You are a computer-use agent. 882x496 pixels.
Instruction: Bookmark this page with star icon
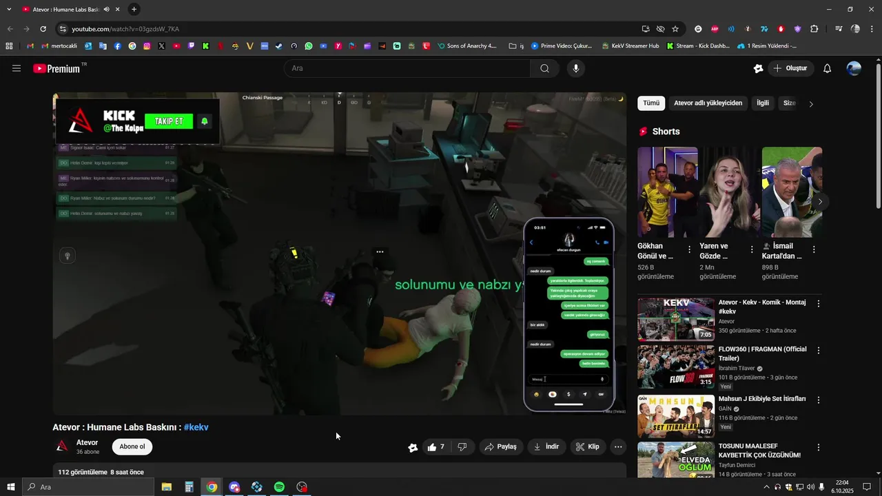[x=675, y=29]
